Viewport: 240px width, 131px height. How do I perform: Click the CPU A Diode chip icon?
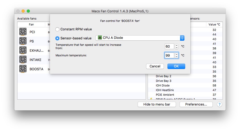pos(100,38)
